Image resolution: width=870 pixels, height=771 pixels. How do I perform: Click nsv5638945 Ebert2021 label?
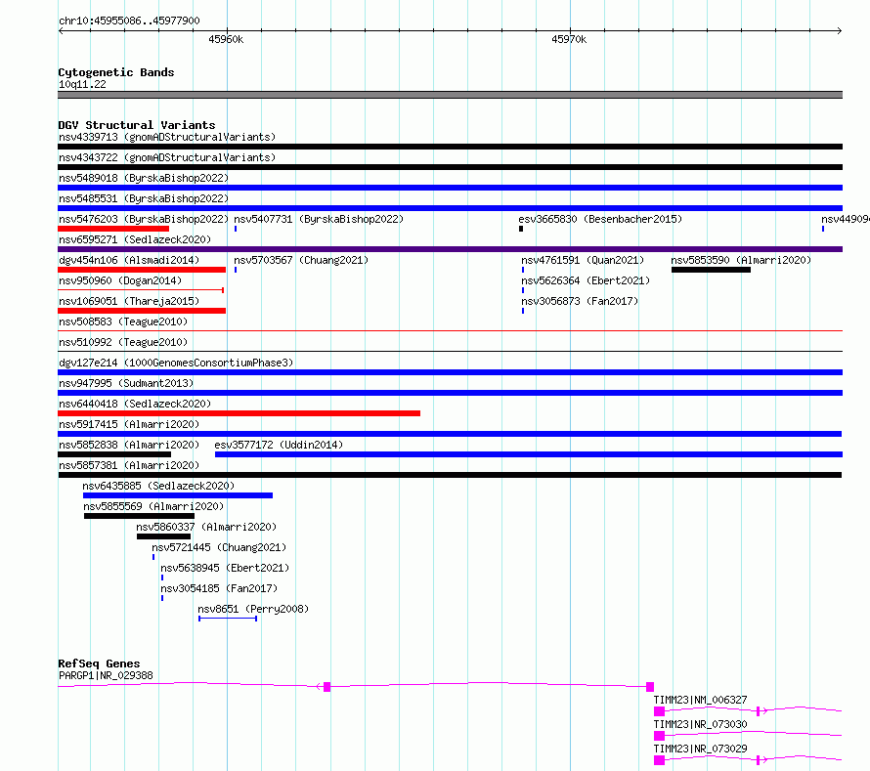pos(225,568)
